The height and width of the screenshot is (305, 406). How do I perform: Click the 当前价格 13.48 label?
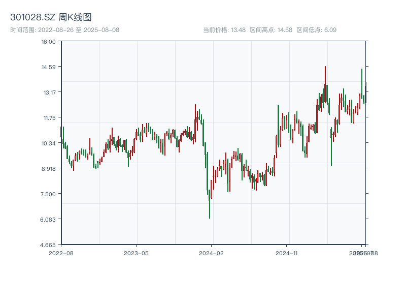(224, 30)
